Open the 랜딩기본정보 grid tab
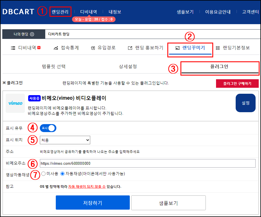This screenshot has height=217, width=261. coord(233,48)
